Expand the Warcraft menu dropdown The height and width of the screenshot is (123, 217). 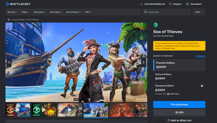pyautogui.click(x=12, y=12)
